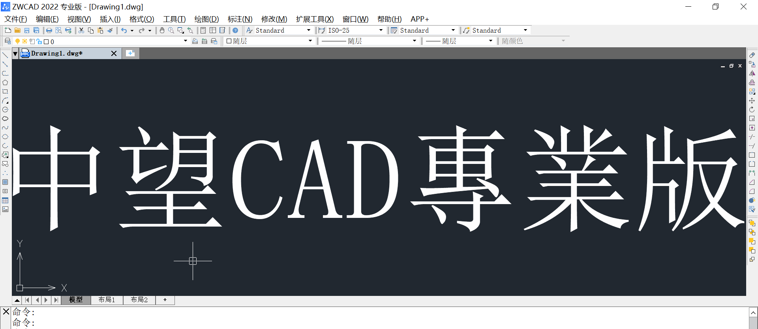This screenshot has height=329, width=758.
Task: Switch to the 布局1 layout tab
Action: click(107, 300)
